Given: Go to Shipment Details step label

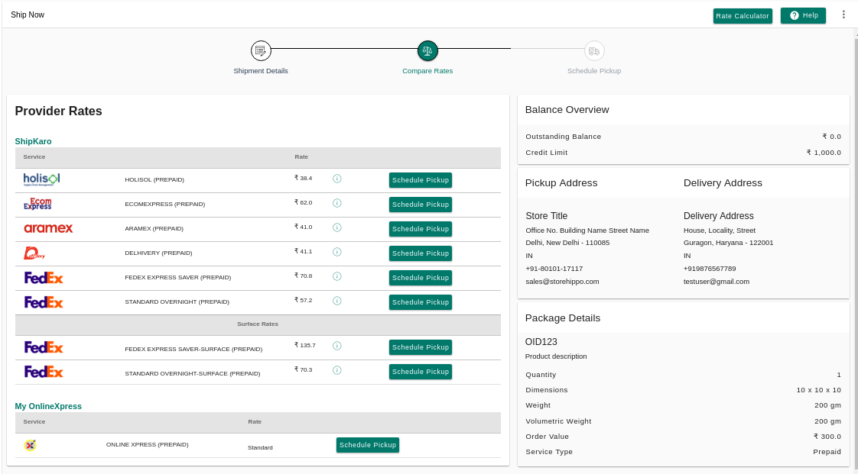Looking at the screenshot, I should click(x=261, y=71).
